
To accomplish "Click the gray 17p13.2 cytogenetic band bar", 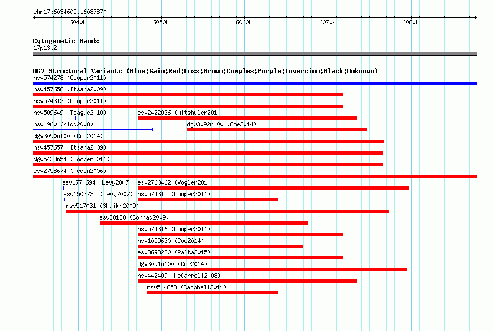I will click(x=255, y=54).
